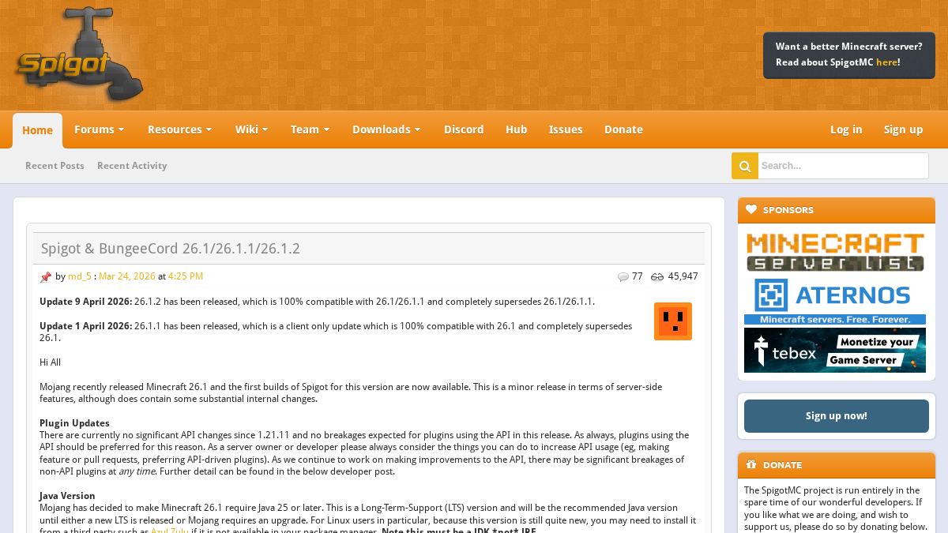Open the Spigot & BungeeCord 26.1 thread title
Screen dimensions: 948x533
pyautogui.click(x=171, y=249)
